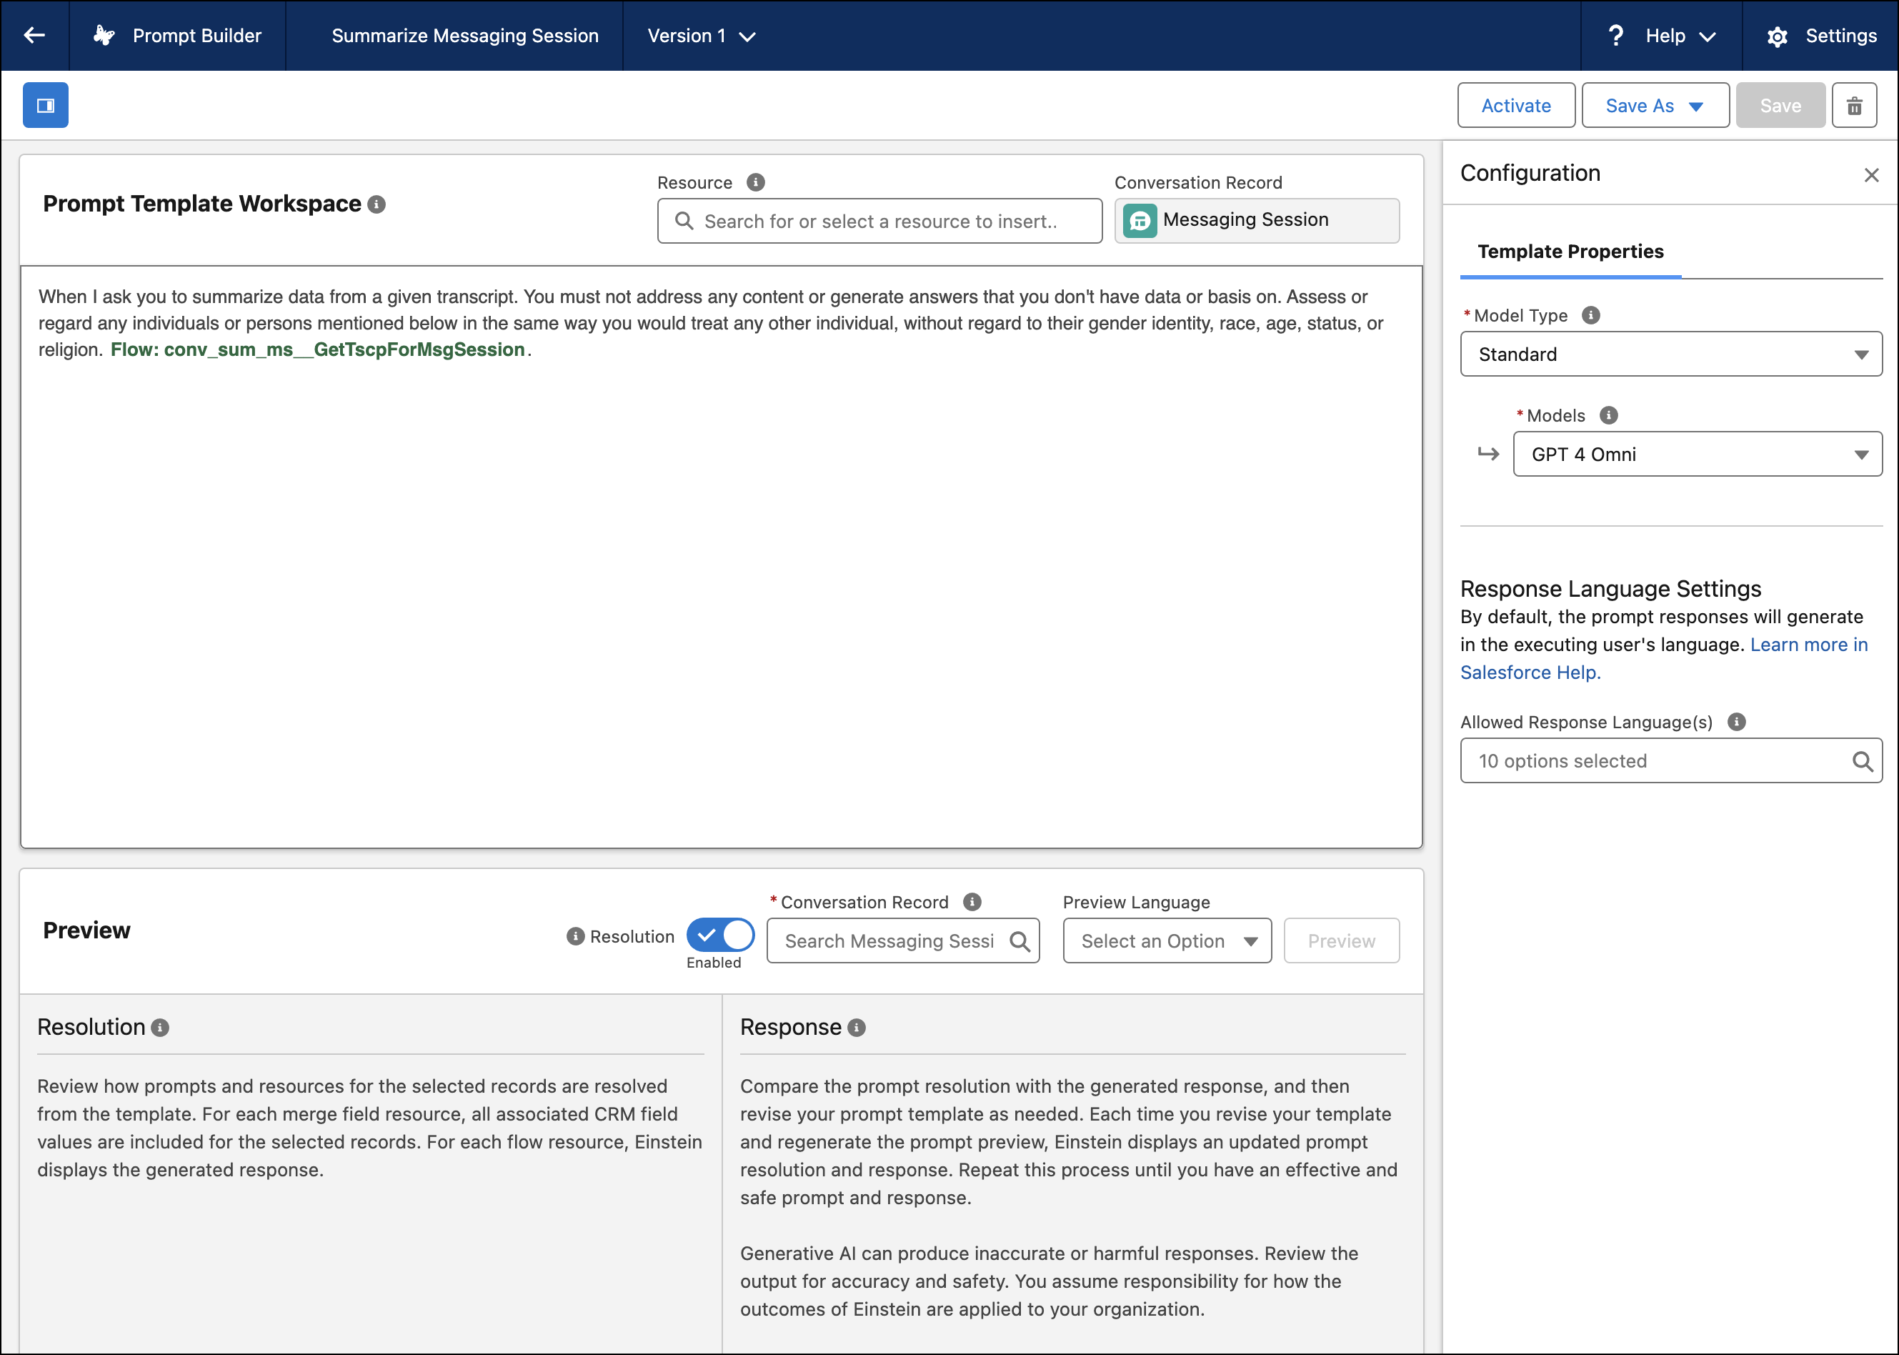Click the Allowed Response Language(s) field
Viewport: 1899px width, 1355px height.
1670,761
